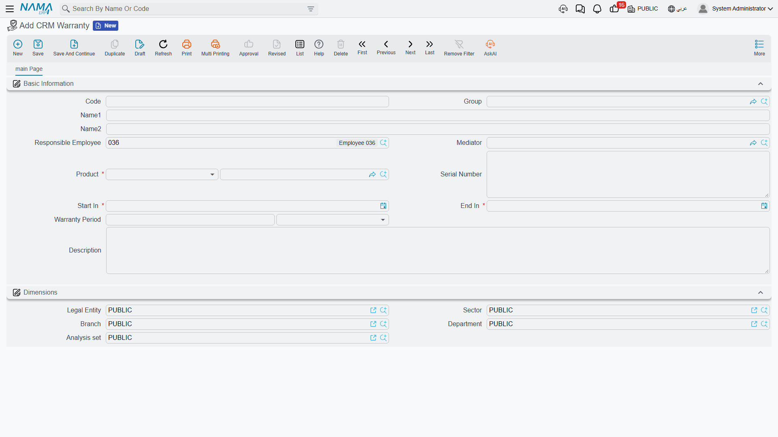Viewport: 778px width, 437px height.
Task: Delete the record
Action: click(341, 48)
